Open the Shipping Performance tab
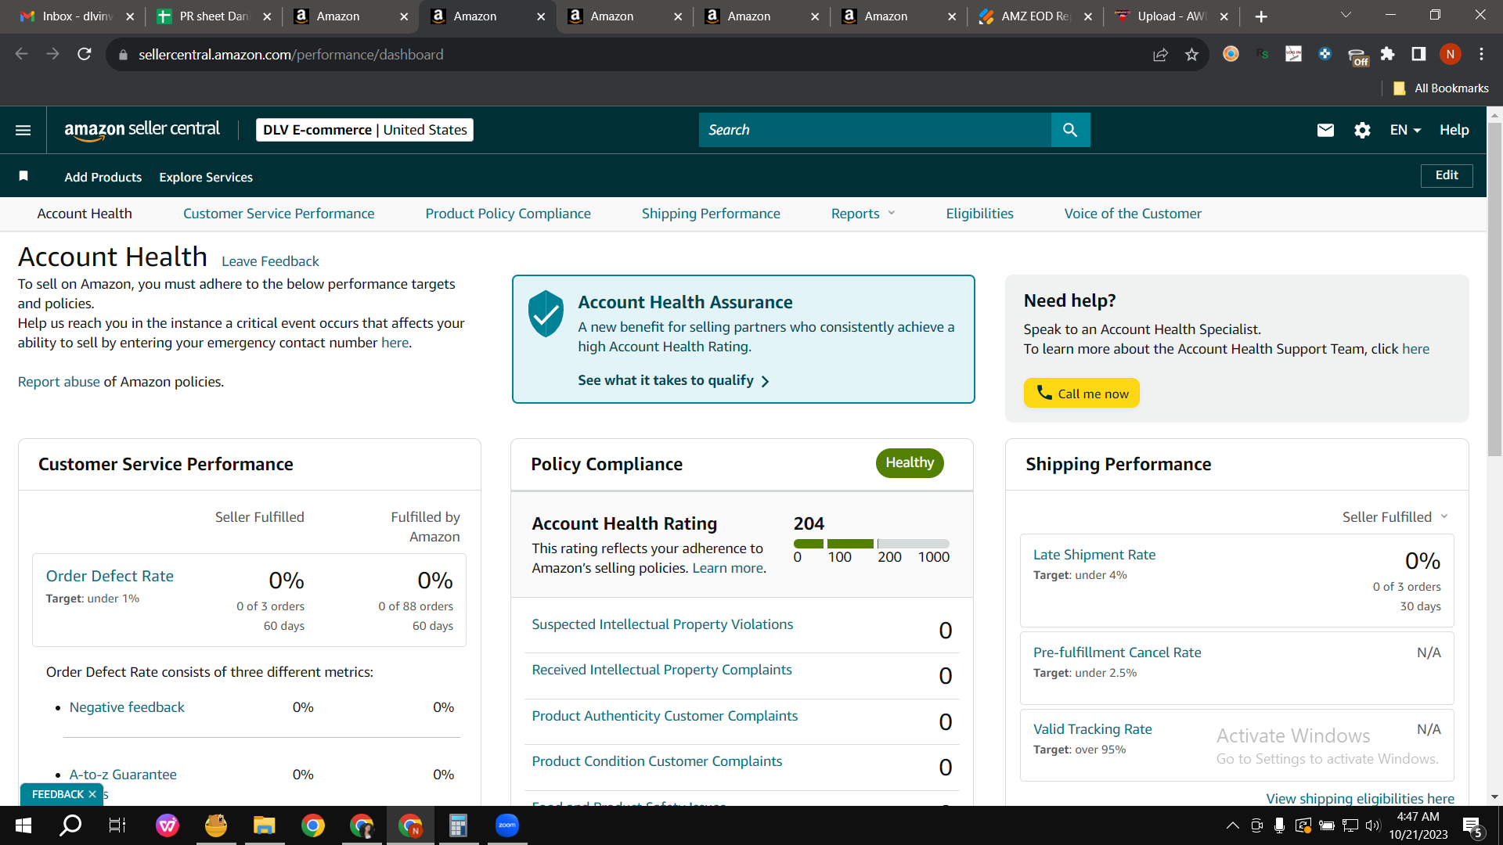Image resolution: width=1503 pixels, height=845 pixels. tap(711, 214)
